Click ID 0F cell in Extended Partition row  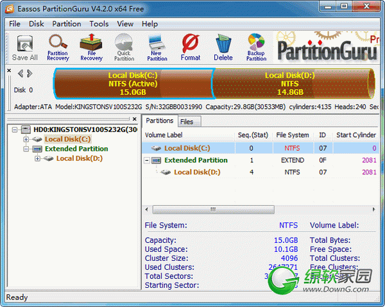coord(323,160)
